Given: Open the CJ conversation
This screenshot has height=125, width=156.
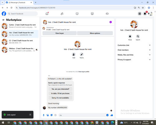Looking at the screenshot, I should click(x=20, y=42).
